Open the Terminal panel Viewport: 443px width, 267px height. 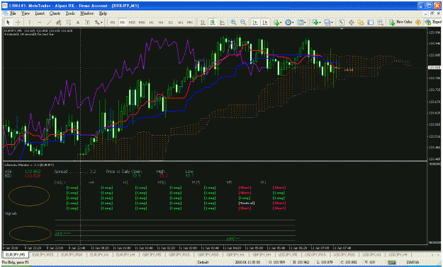371,23
